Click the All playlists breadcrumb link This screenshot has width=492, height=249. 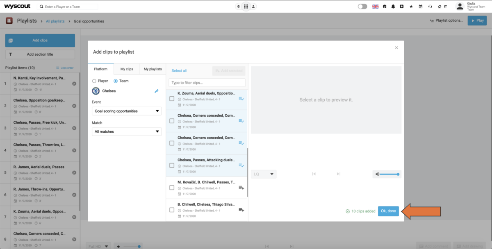click(x=55, y=21)
